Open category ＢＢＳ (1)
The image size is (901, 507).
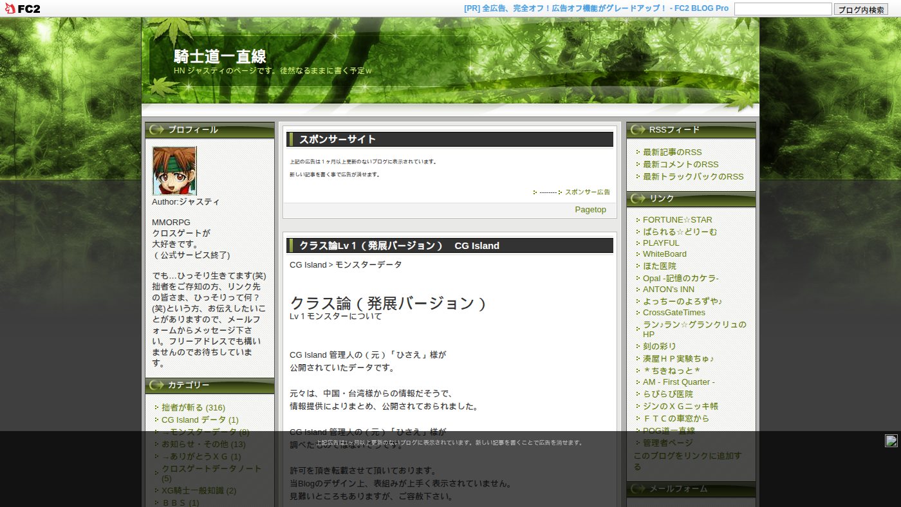click(180, 502)
